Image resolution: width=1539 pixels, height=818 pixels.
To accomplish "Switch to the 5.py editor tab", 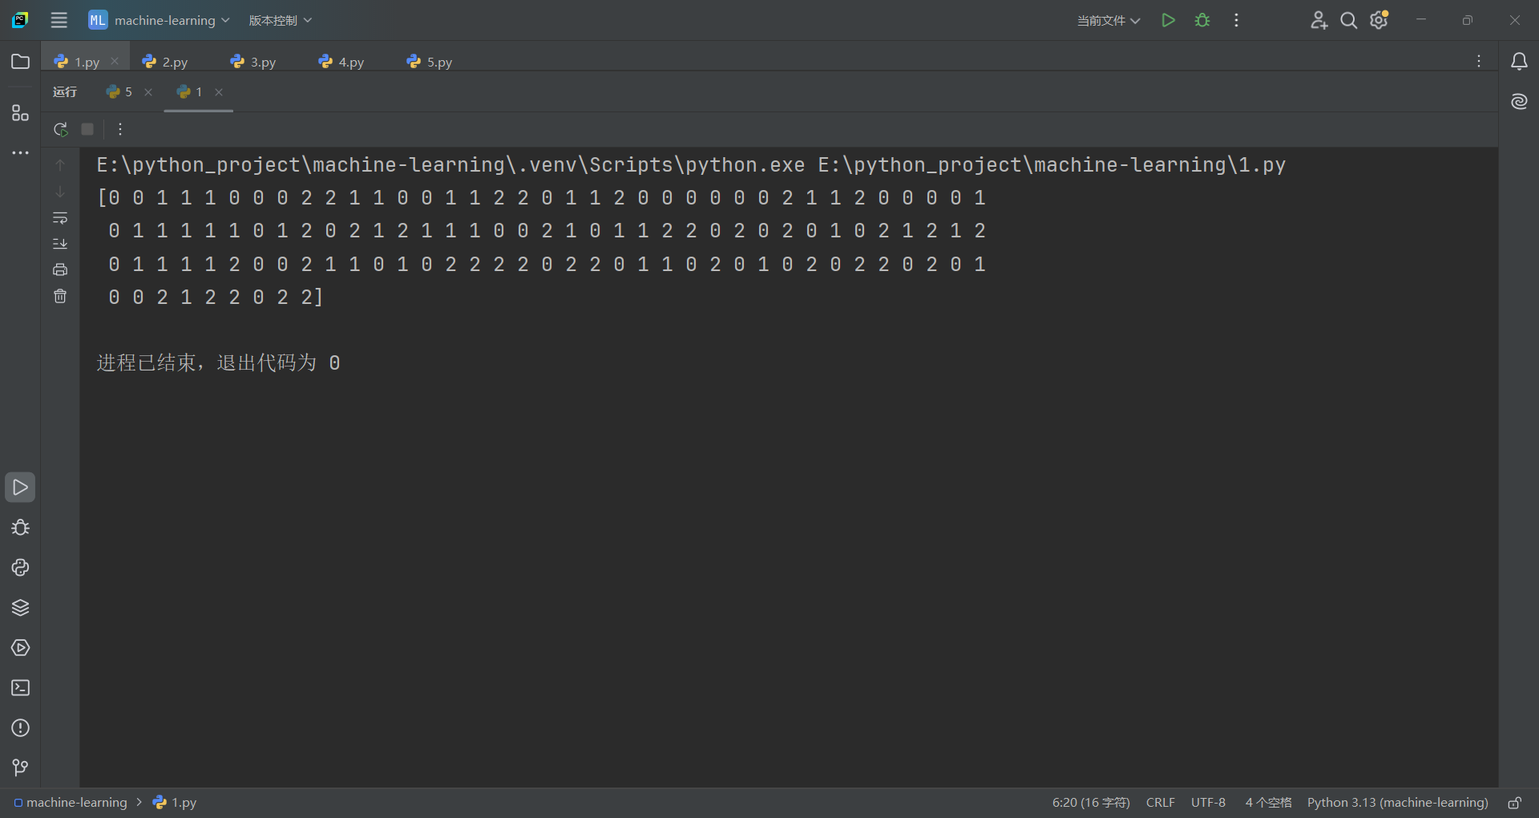I will tap(430, 62).
